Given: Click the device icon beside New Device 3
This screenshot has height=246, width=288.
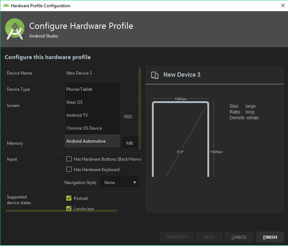Looking at the screenshot, I should point(155,75).
